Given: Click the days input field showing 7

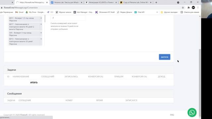Looking at the screenshot, I should 68,18.
